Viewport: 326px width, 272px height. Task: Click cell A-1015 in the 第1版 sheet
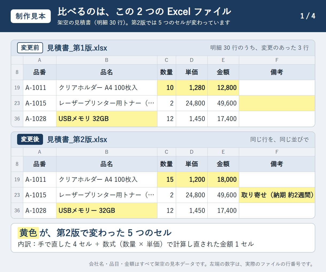pyautogui.click(x=40, y=103)
